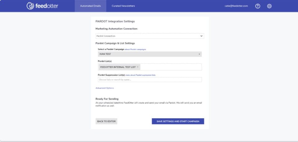Click the Ready For Sending heading
Image resolution: width=298 pixels, height=142 pixels.
tap(107, 99)
